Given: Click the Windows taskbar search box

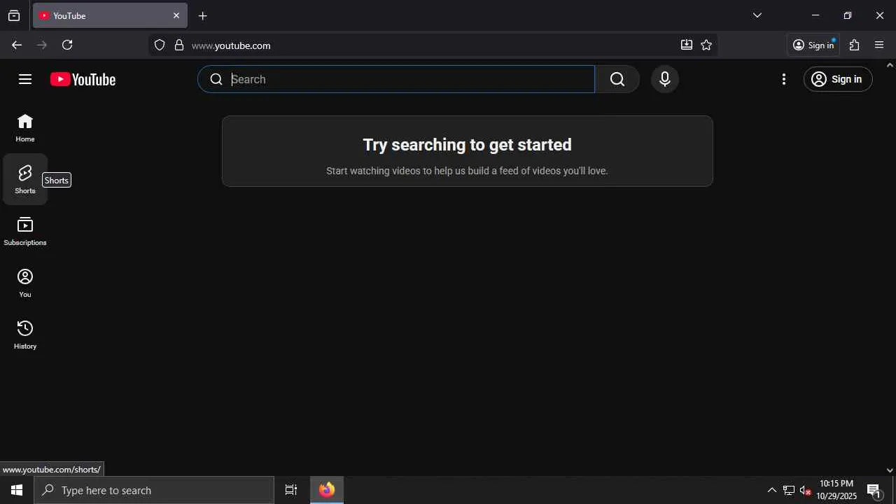Looking at the screenshot, I should [154, 490].
